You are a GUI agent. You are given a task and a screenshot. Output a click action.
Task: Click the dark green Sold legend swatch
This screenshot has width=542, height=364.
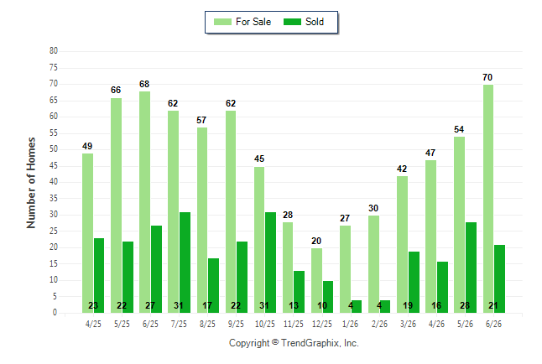tap(292, 22)
